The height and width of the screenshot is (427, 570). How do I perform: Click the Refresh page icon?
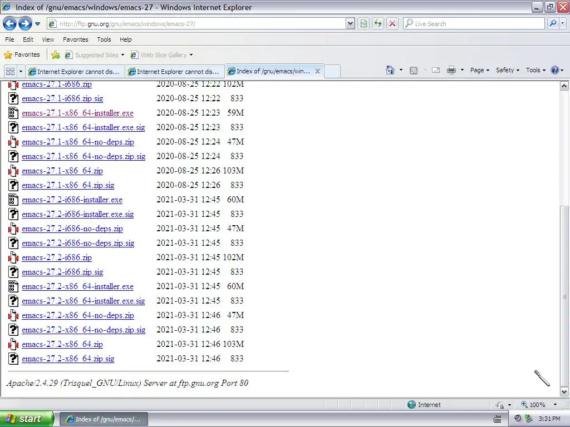click(x=378, y=24)
